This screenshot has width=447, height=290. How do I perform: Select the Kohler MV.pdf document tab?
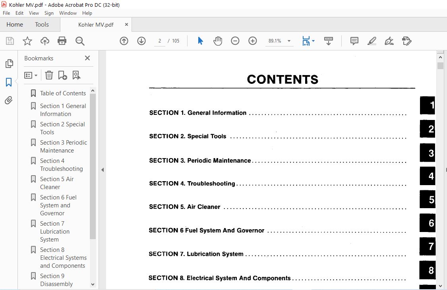click(96, 25)
